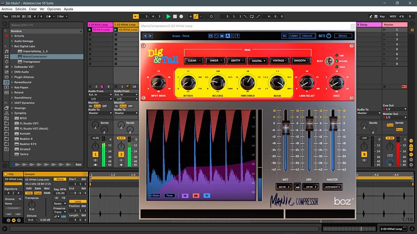The width and height of the screenshot is (417, 234).
Task: Toggle AUTO MAKEUP button
Action: pyautogui.click(x=332, y=187)
